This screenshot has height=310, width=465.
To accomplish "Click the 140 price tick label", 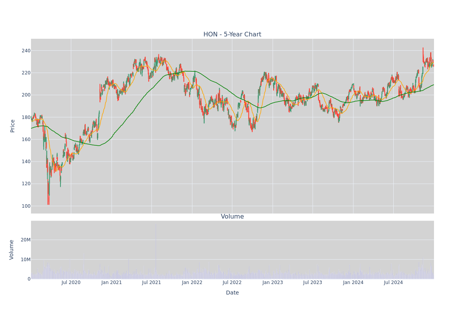I will [26, 162].
